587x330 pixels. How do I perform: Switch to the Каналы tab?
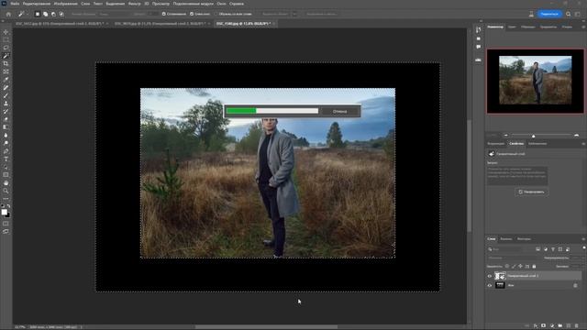click(506, 239)
